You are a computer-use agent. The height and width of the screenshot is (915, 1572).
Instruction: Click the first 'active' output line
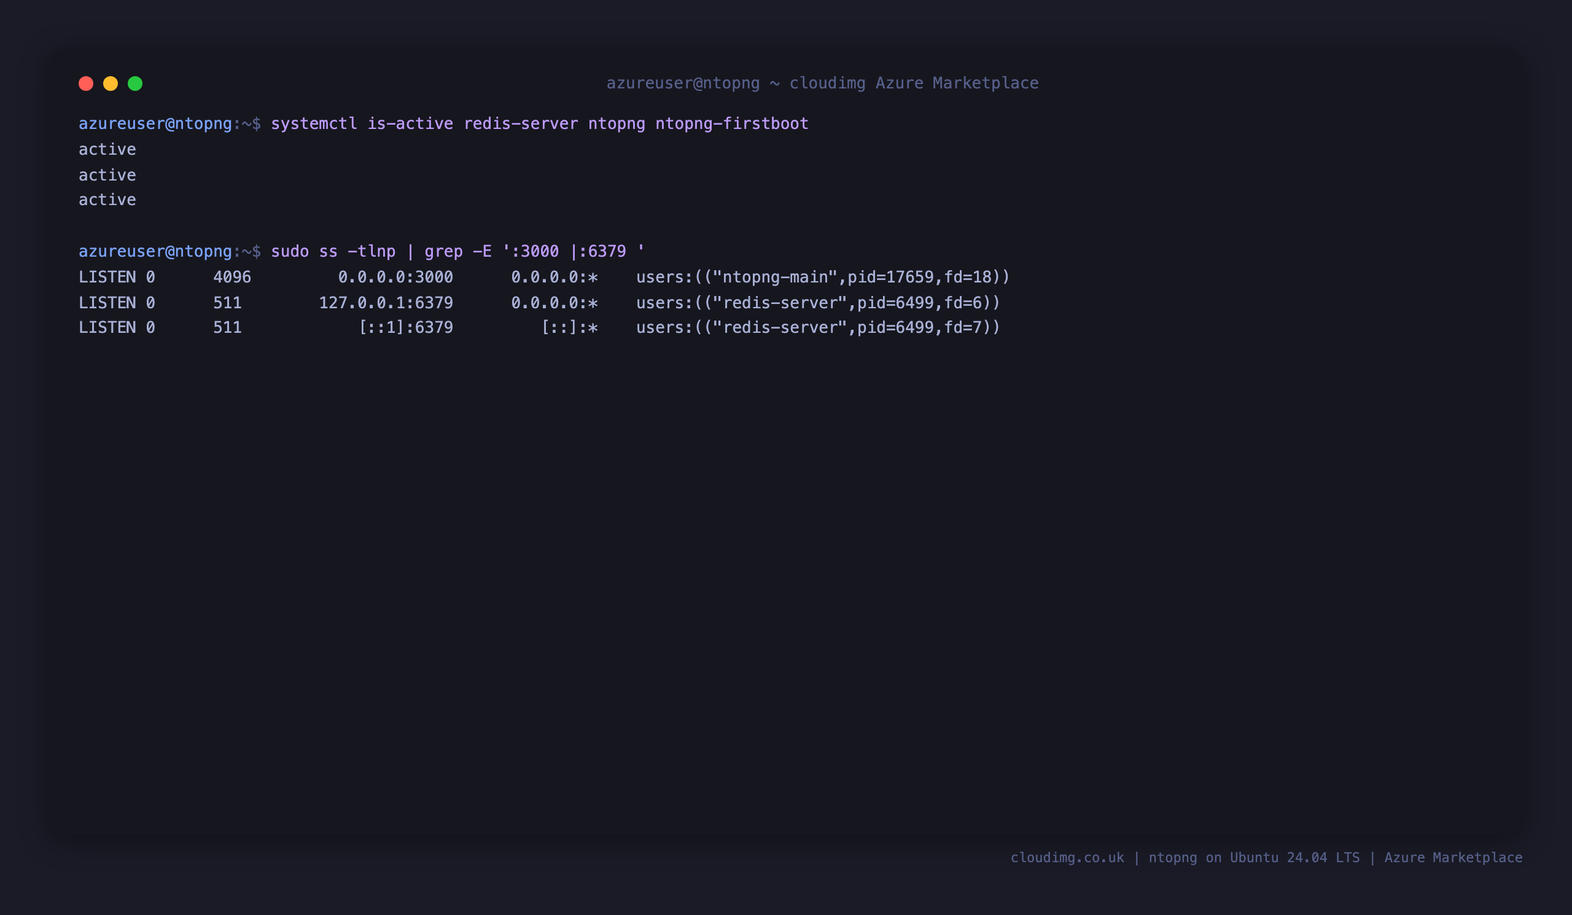107,150
